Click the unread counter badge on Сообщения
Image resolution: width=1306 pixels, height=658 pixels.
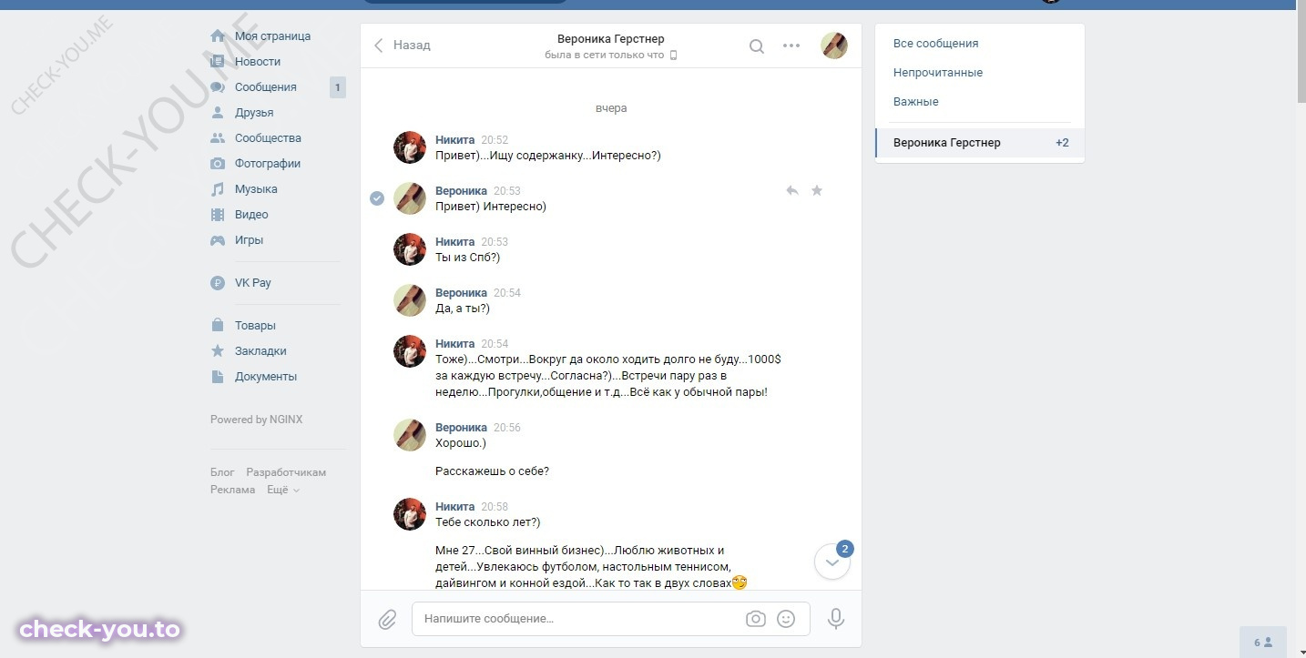(338, 87)
